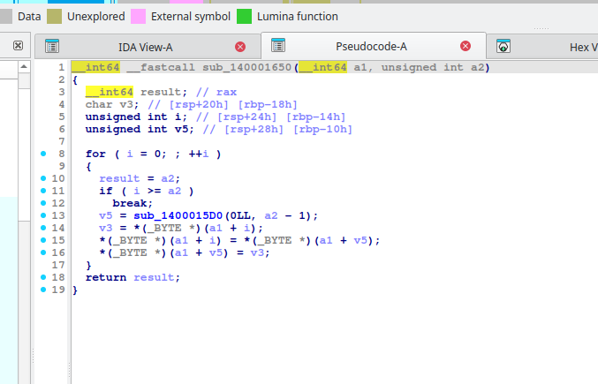Click 'char v3' declaration on line 4
598x384 pixels.
coord(112,104)
